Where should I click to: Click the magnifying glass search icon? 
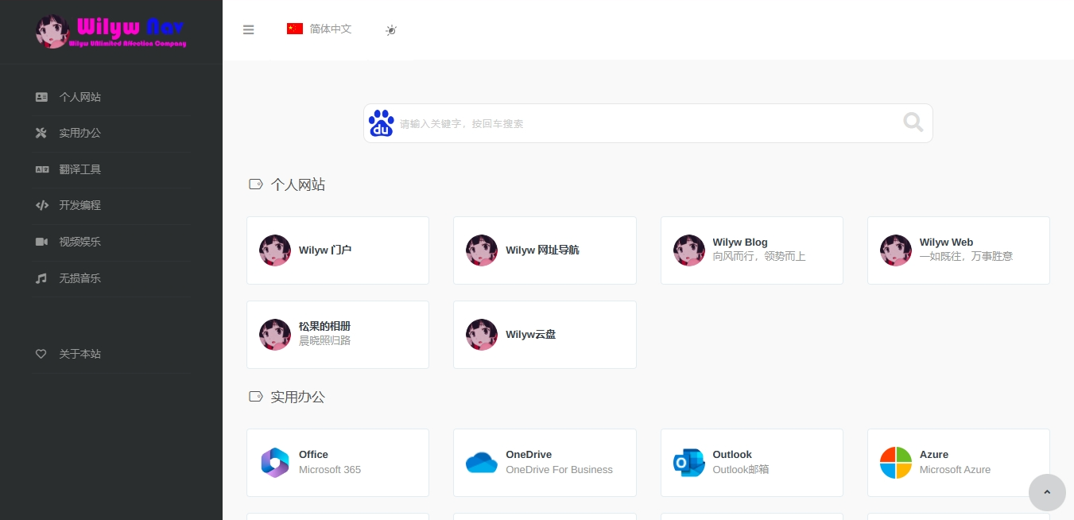click(913, 122)
